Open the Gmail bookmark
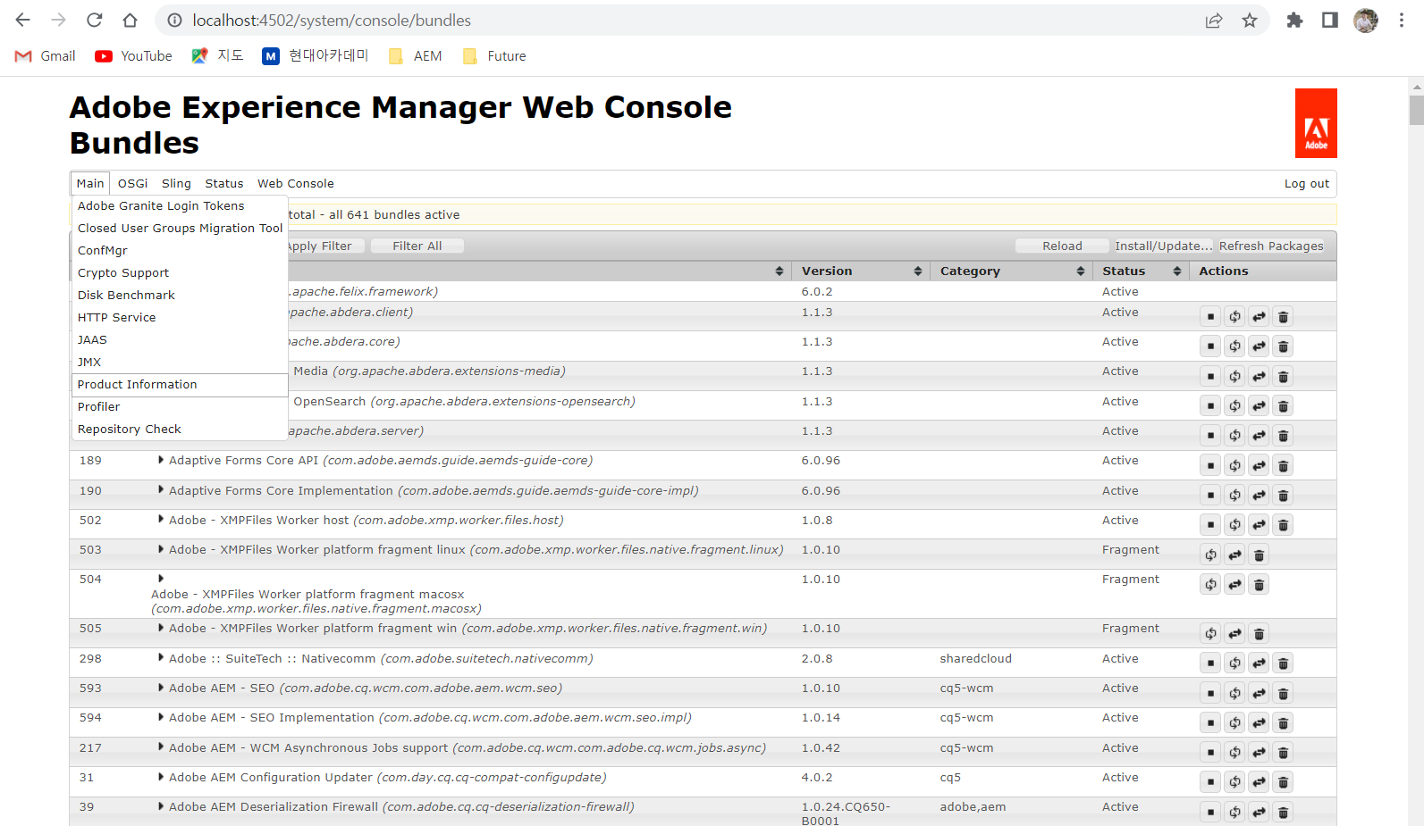 point(46,55)
